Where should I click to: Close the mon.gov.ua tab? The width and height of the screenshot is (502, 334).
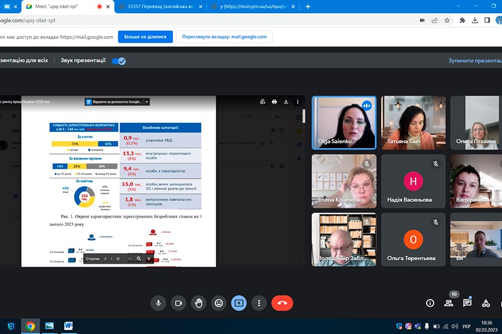[293, 6]
